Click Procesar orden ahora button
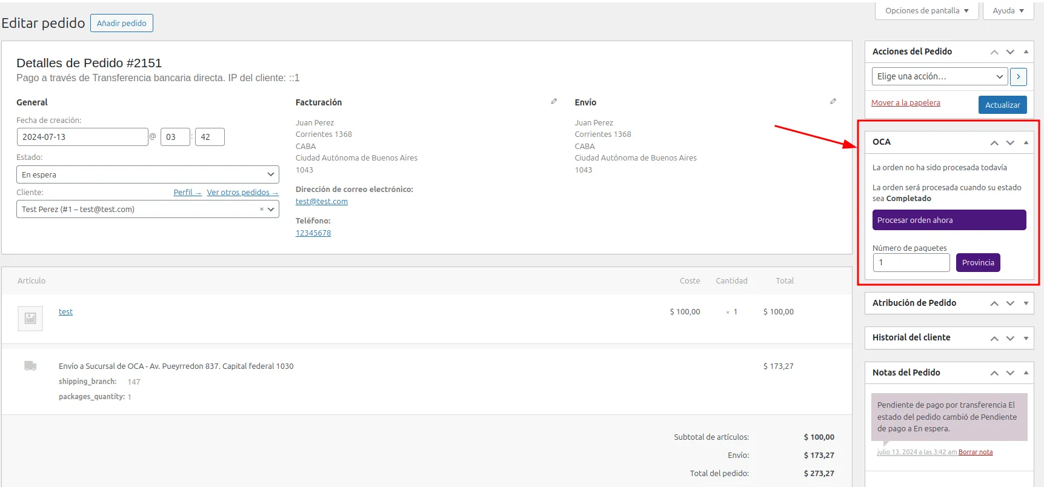The width and height of the screenshot is (1044, 487). pos(949,220)
